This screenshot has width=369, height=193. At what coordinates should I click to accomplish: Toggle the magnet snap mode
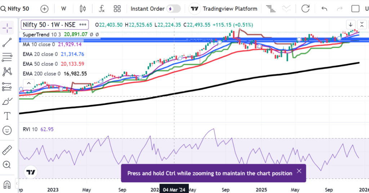pyautogui.click(x=7, y=185)
